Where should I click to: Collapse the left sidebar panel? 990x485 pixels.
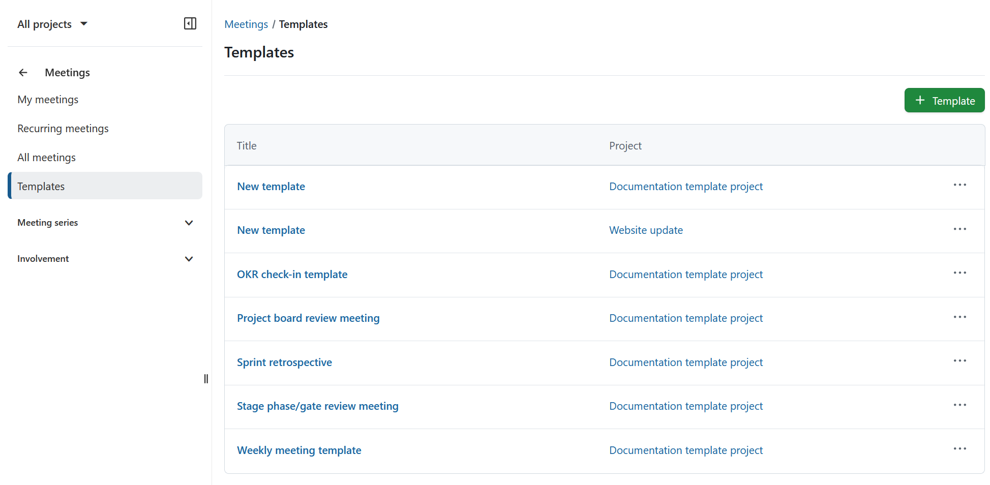point(190,23)
